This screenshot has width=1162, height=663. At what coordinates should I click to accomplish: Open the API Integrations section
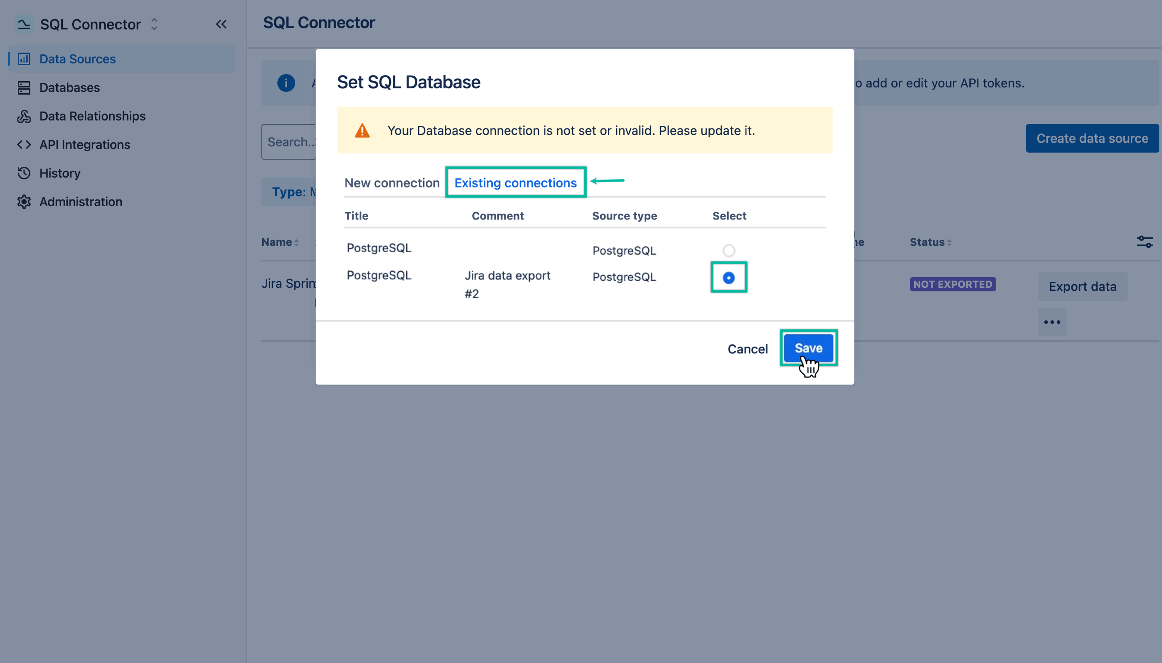tap(84, 145)
